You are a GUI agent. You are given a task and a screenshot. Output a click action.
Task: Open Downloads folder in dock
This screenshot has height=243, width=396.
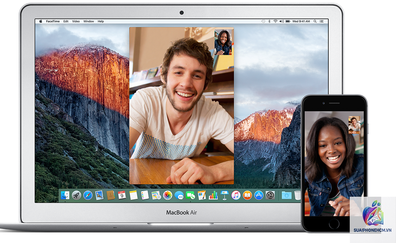click(287, 195)
